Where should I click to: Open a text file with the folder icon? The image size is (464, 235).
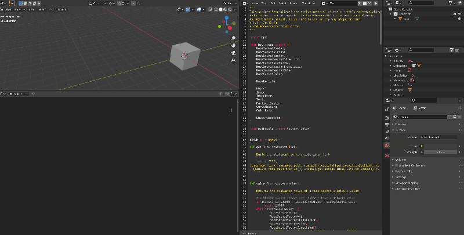365,3
